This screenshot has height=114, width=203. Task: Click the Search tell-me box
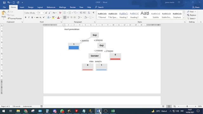coord(99,7)
